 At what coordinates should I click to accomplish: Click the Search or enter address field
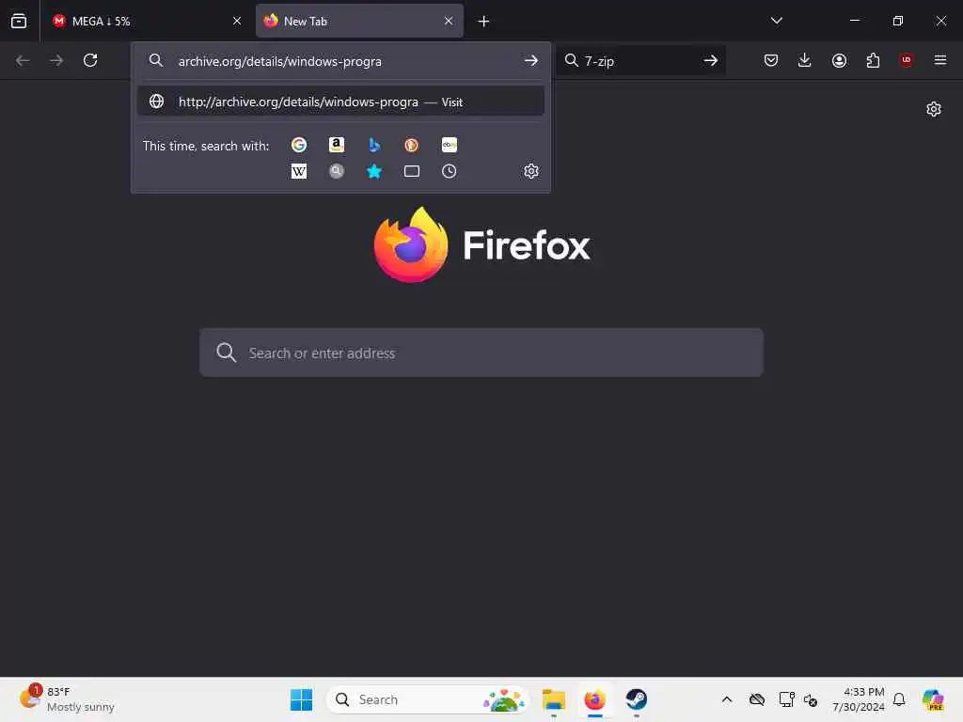pyautogui.click(x=481, y=353)
